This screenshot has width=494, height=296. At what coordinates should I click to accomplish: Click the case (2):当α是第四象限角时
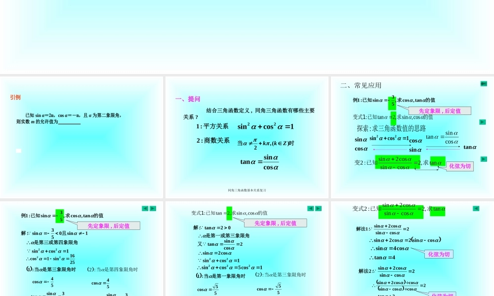click(x=113, y=269)
